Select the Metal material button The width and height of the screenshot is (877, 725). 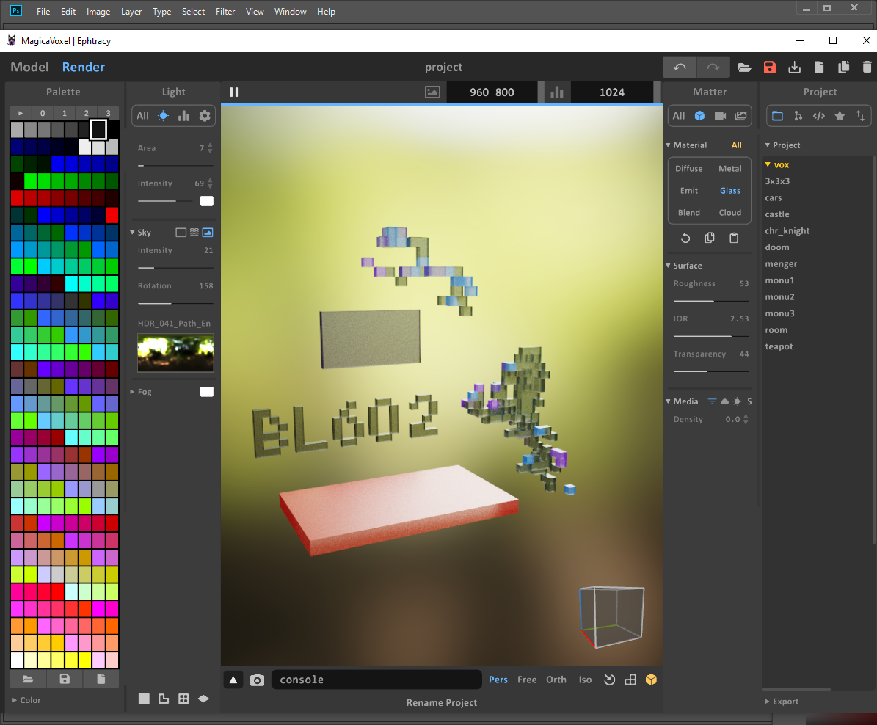pos(729,169)
